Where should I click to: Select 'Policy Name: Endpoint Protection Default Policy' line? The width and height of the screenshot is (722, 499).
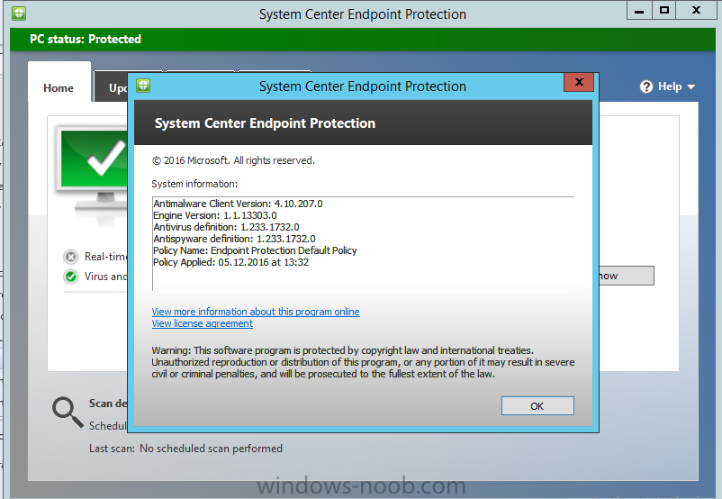click(255, 250)
